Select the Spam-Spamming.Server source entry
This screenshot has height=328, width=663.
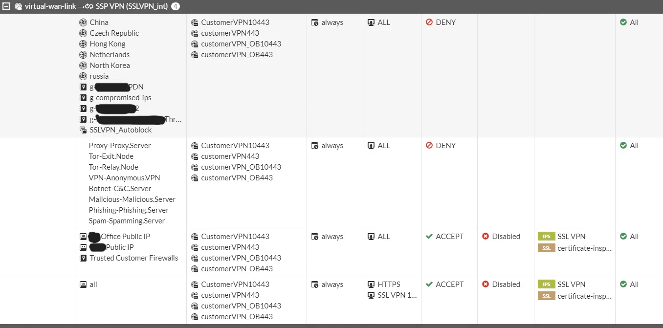click(x=127, y=221)
